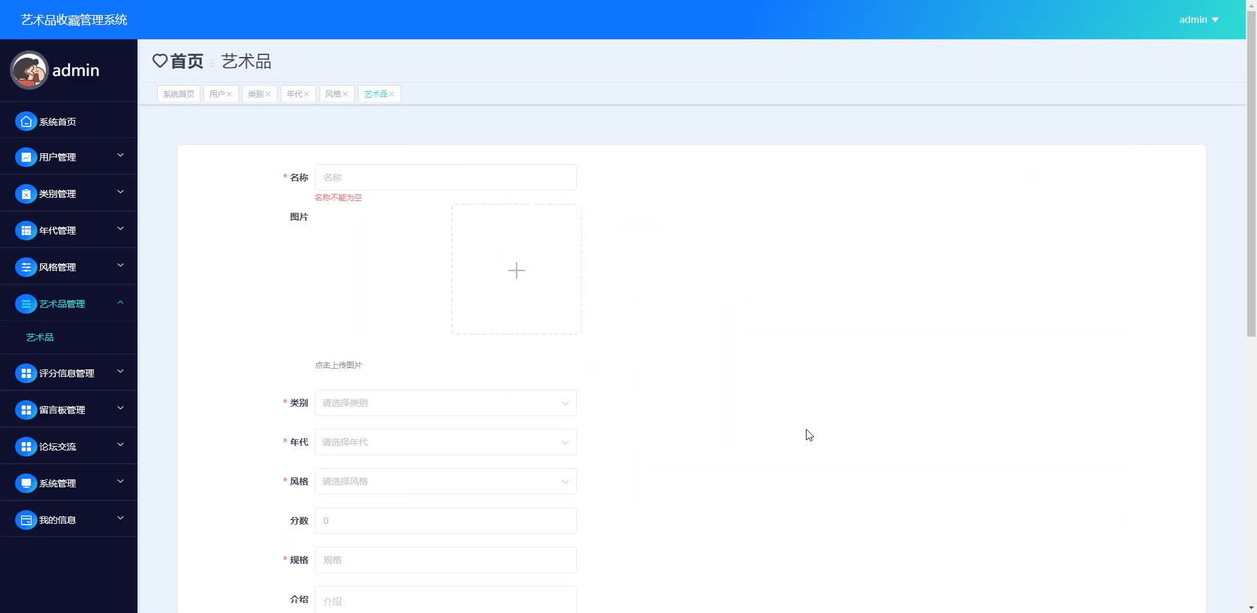
Task: Open the 风格 select dropdown
Action: (445, 481)
